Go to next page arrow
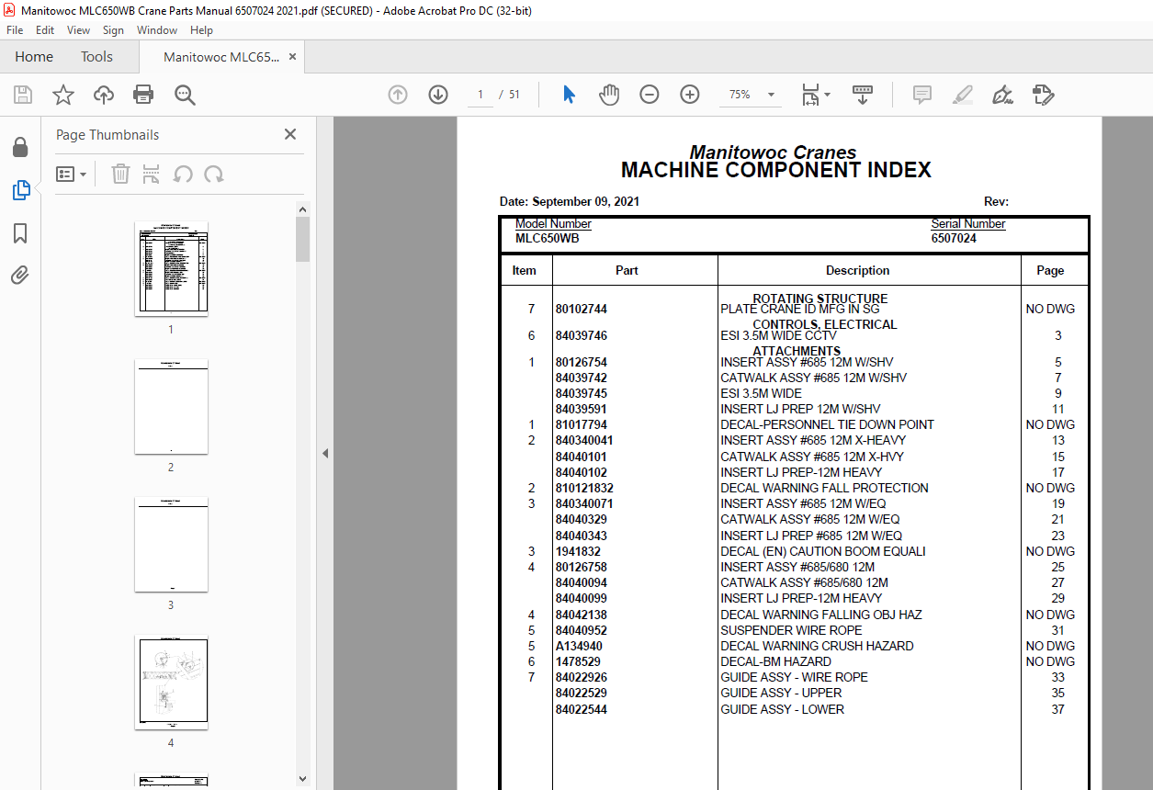Image resolution: width=1153 pixels, height=790 pixels. (x=438, y=95)
